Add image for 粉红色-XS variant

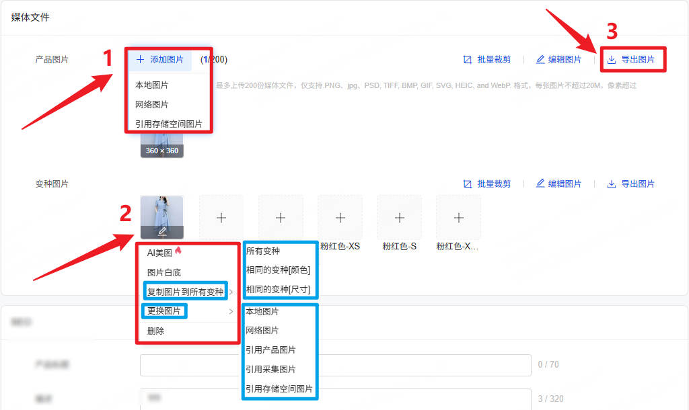tap(340, 218)
